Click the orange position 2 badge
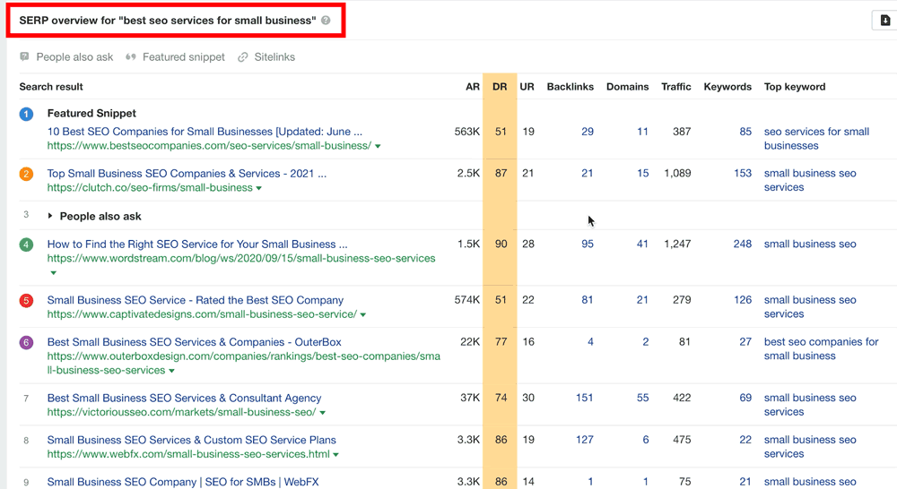 27,174
